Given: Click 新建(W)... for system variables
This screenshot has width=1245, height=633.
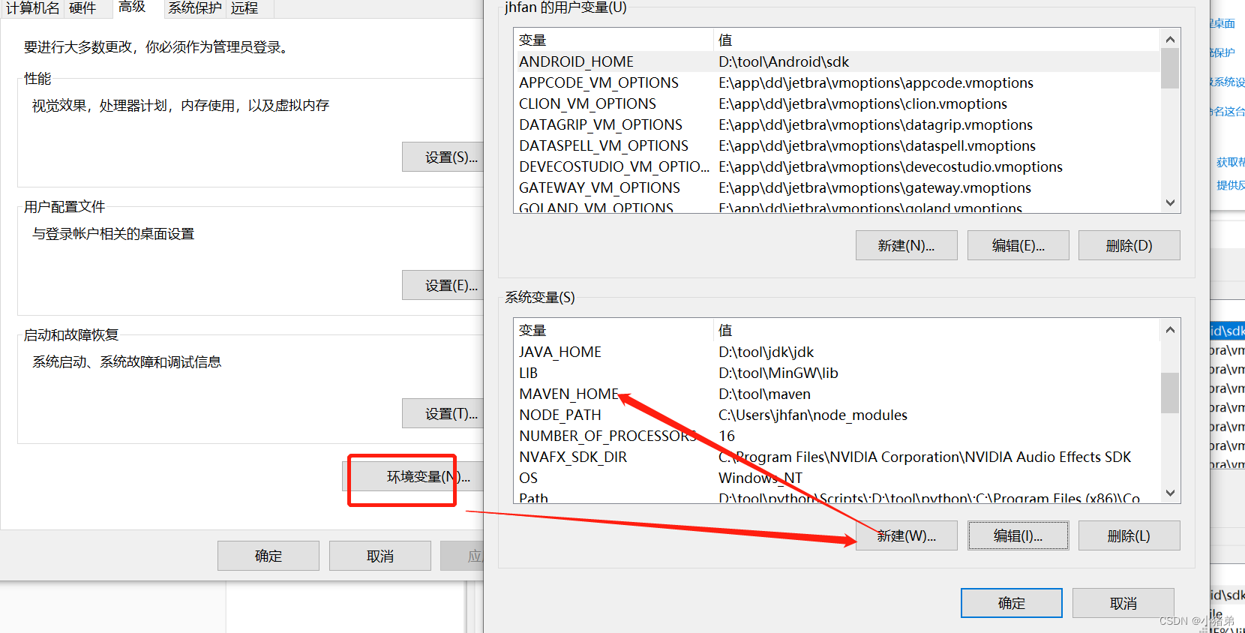Looking at the screenshot, I should click(907, 535).
